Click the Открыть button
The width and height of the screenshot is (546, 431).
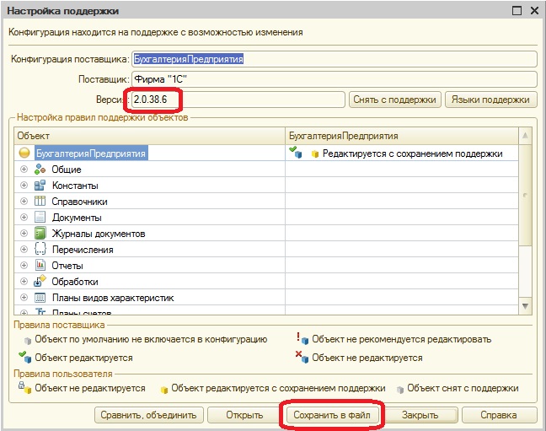(x=244, y=415)
